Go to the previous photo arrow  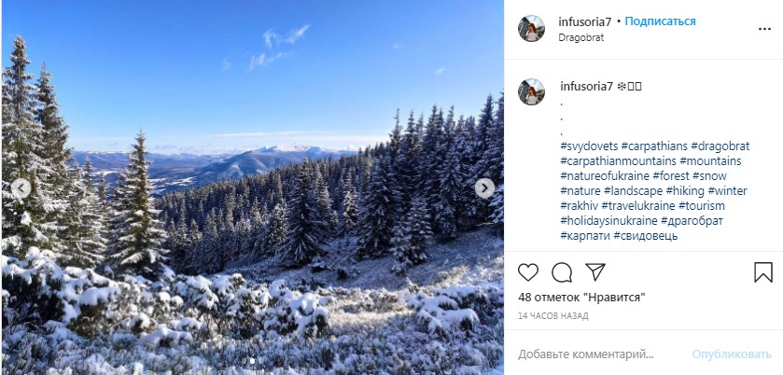click(x=21, y=188)
